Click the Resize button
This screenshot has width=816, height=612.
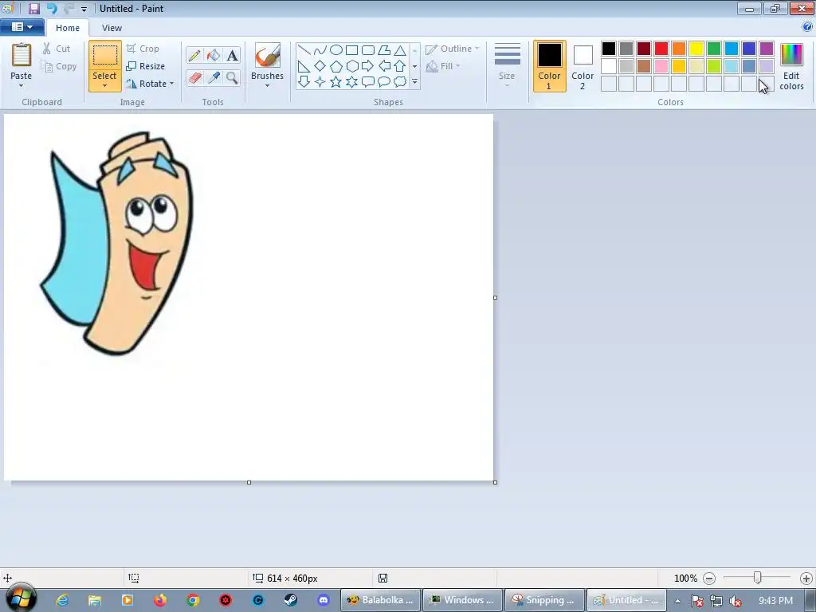point(146,66)
